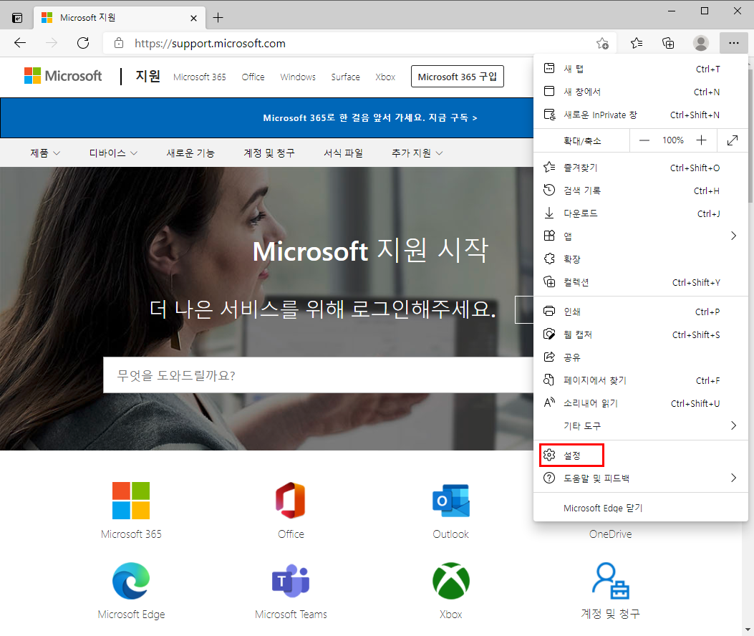Open the 계정 및 청구 icon tile
Viewport: 754px width, 636px height.
610,581
